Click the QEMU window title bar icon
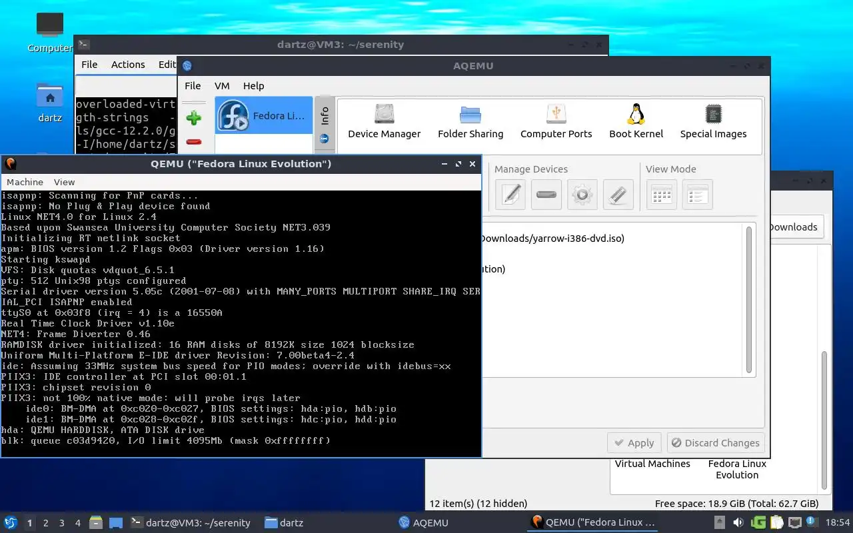Viewport: 853px width, 533px height. [10, 164]
